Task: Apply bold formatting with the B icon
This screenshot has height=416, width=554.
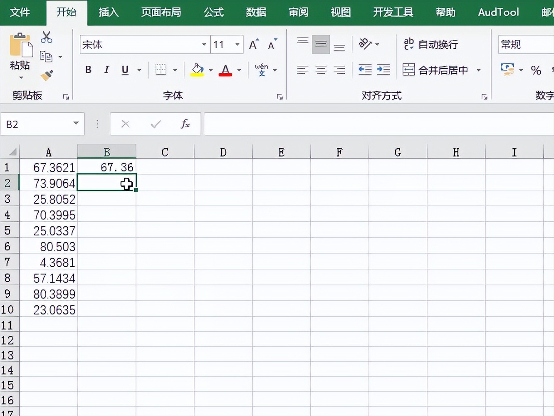Action: (x=88, y=69)
